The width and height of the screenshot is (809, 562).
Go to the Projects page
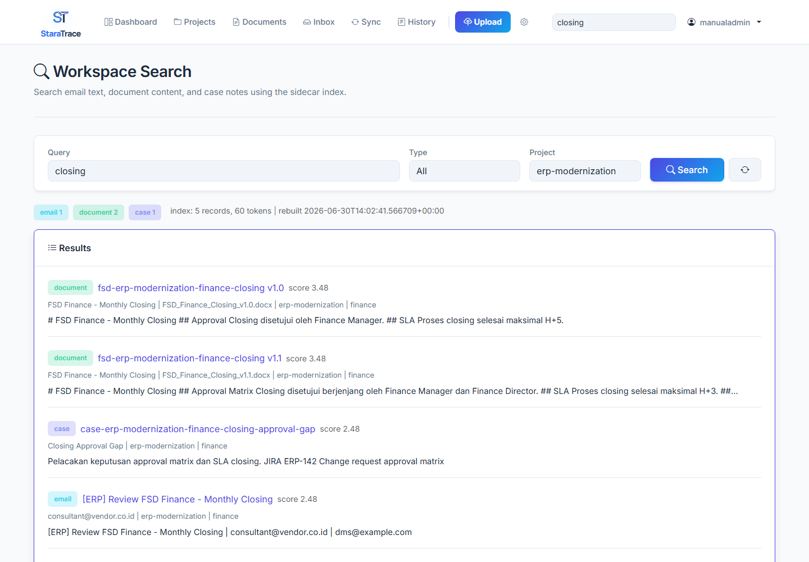(x=194, y=22)
